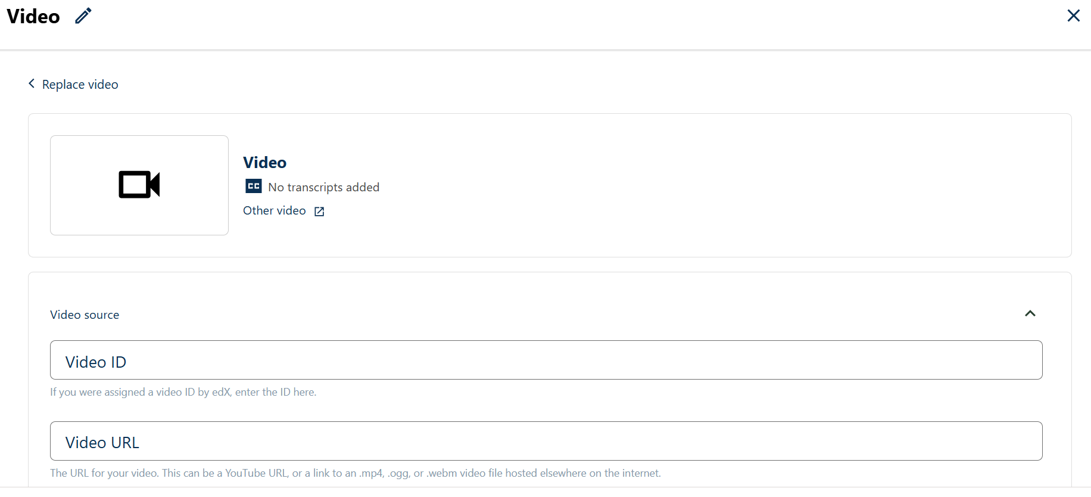Click the video camera icon in the preview

pos(139,185)
